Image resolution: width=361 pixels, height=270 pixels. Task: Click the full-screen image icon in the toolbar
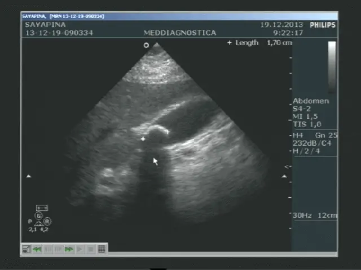[27, 249]
